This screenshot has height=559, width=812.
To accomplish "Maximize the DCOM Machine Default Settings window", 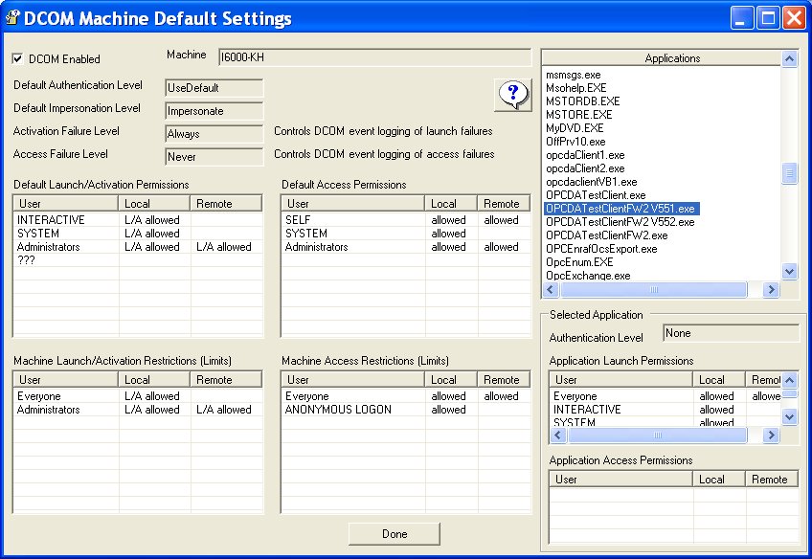I will [x=769, y=18].
